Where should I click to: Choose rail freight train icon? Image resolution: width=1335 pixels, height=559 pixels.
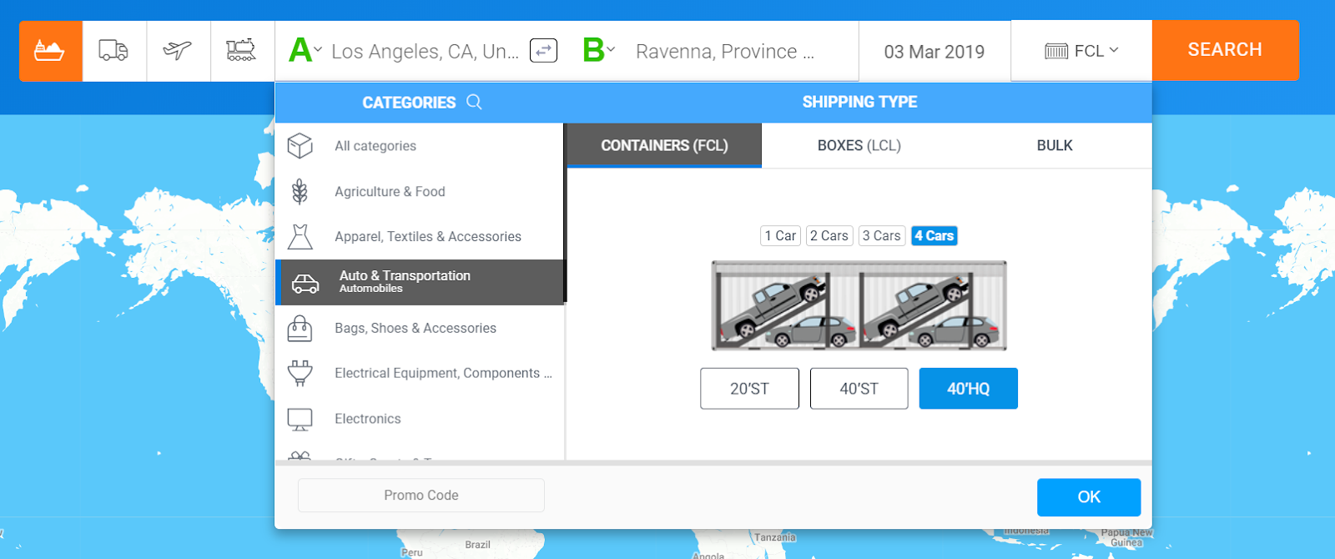click(x=242, y=51)
